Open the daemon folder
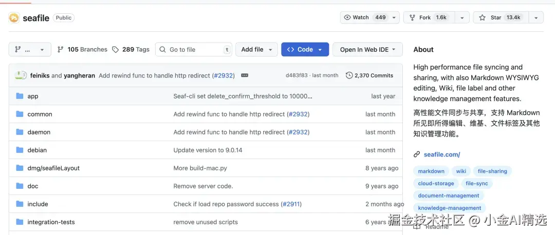The height and width of the screenshot is (235, 555). [x=39, y=132]
